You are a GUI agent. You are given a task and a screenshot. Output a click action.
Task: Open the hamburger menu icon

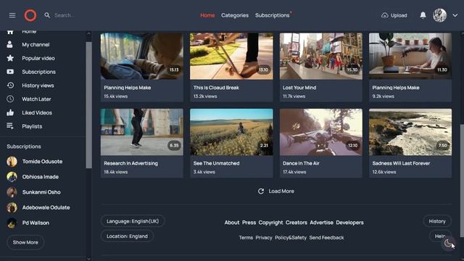click(12, 15)
